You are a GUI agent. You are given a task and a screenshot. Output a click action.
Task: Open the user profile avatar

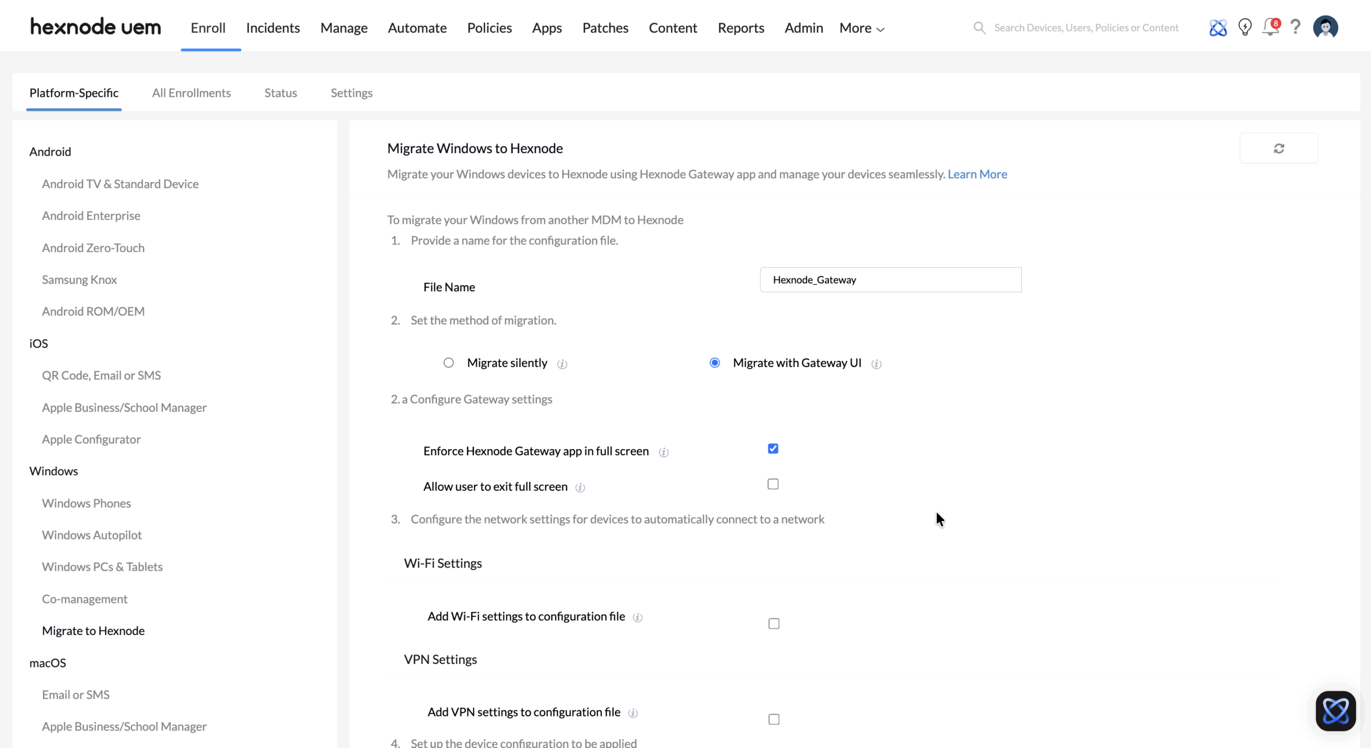1325,27
